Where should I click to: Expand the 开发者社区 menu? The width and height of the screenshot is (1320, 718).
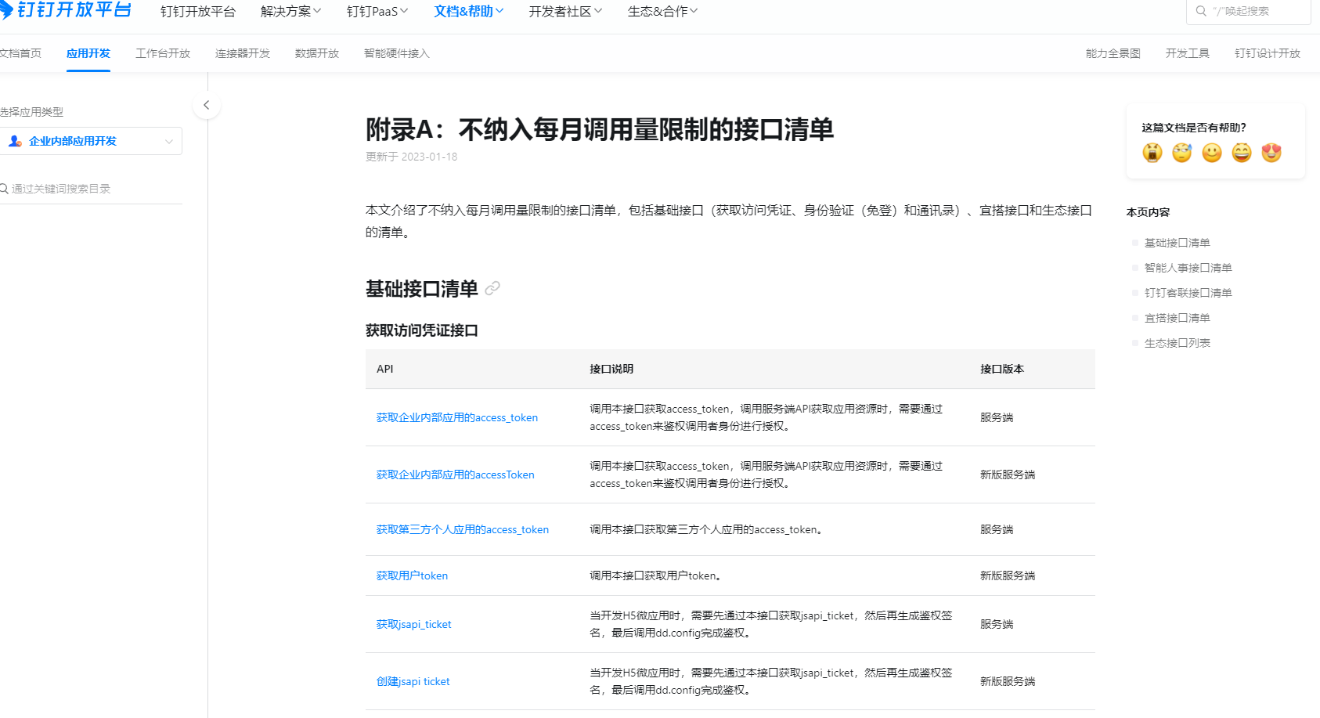coord(565,11)
